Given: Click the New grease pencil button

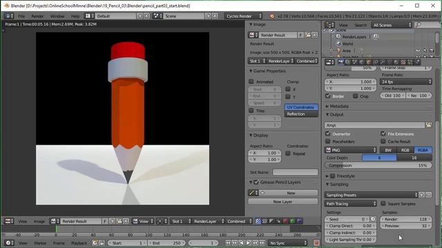Looking at the screenshot, I should pyautogui.click(x=291, y=193).
